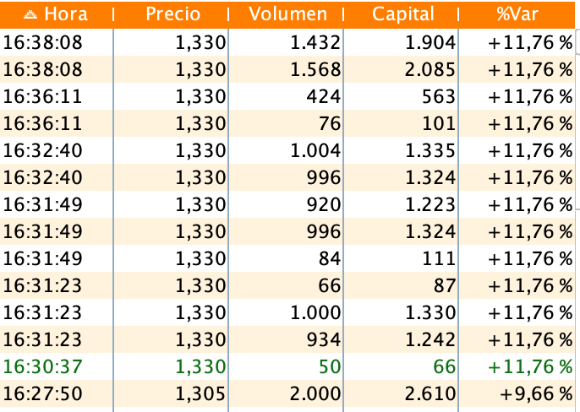Click the +9,66 % variation cell

click(x=536, y=393)
